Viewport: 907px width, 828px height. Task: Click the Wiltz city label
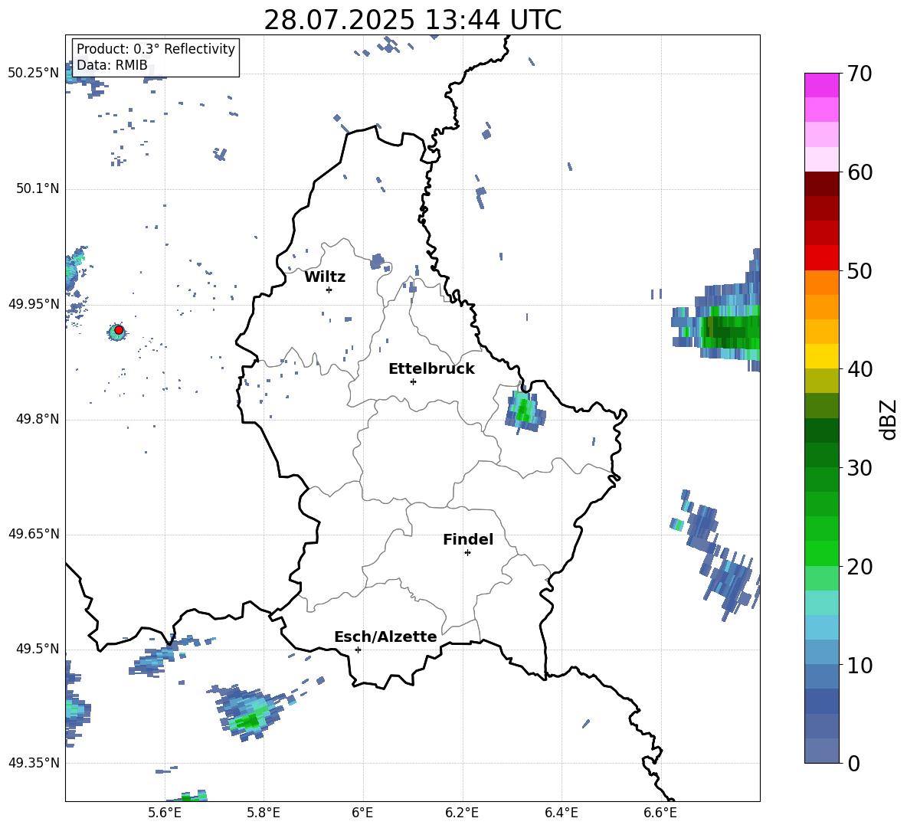point(325,277)
